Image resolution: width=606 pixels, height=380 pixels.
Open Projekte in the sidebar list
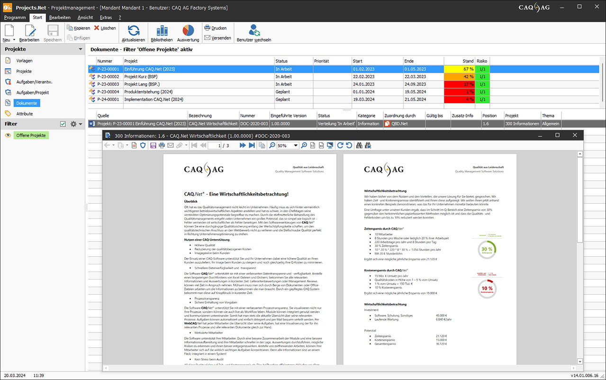click(24, 71)
